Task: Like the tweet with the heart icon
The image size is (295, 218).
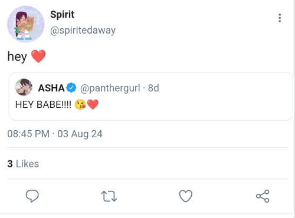Action: (186, 196)
